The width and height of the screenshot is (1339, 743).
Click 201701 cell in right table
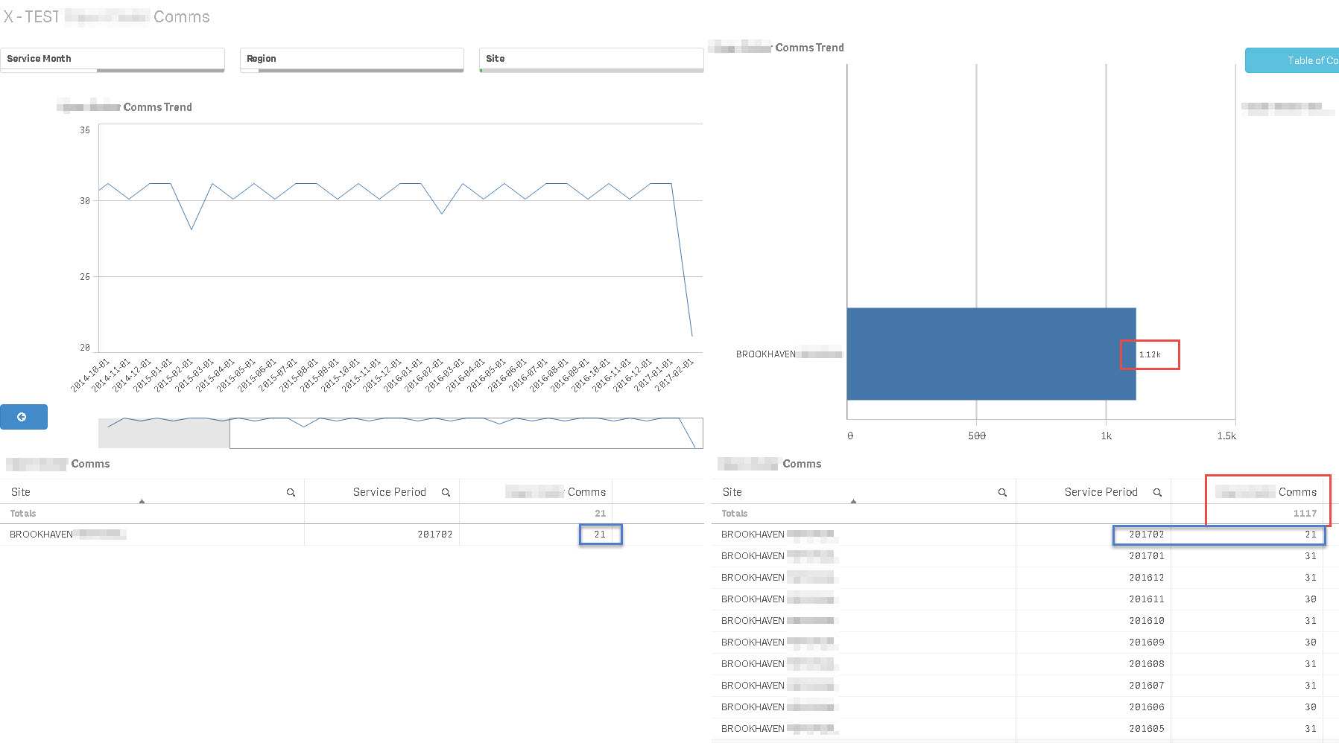click(1147, 556)
